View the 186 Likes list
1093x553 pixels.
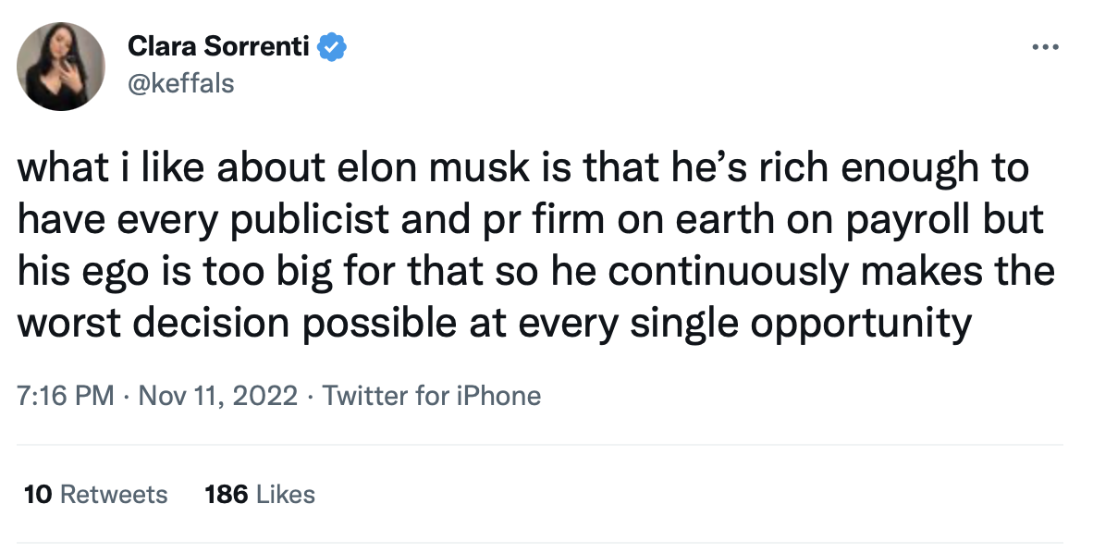[260, 495]
